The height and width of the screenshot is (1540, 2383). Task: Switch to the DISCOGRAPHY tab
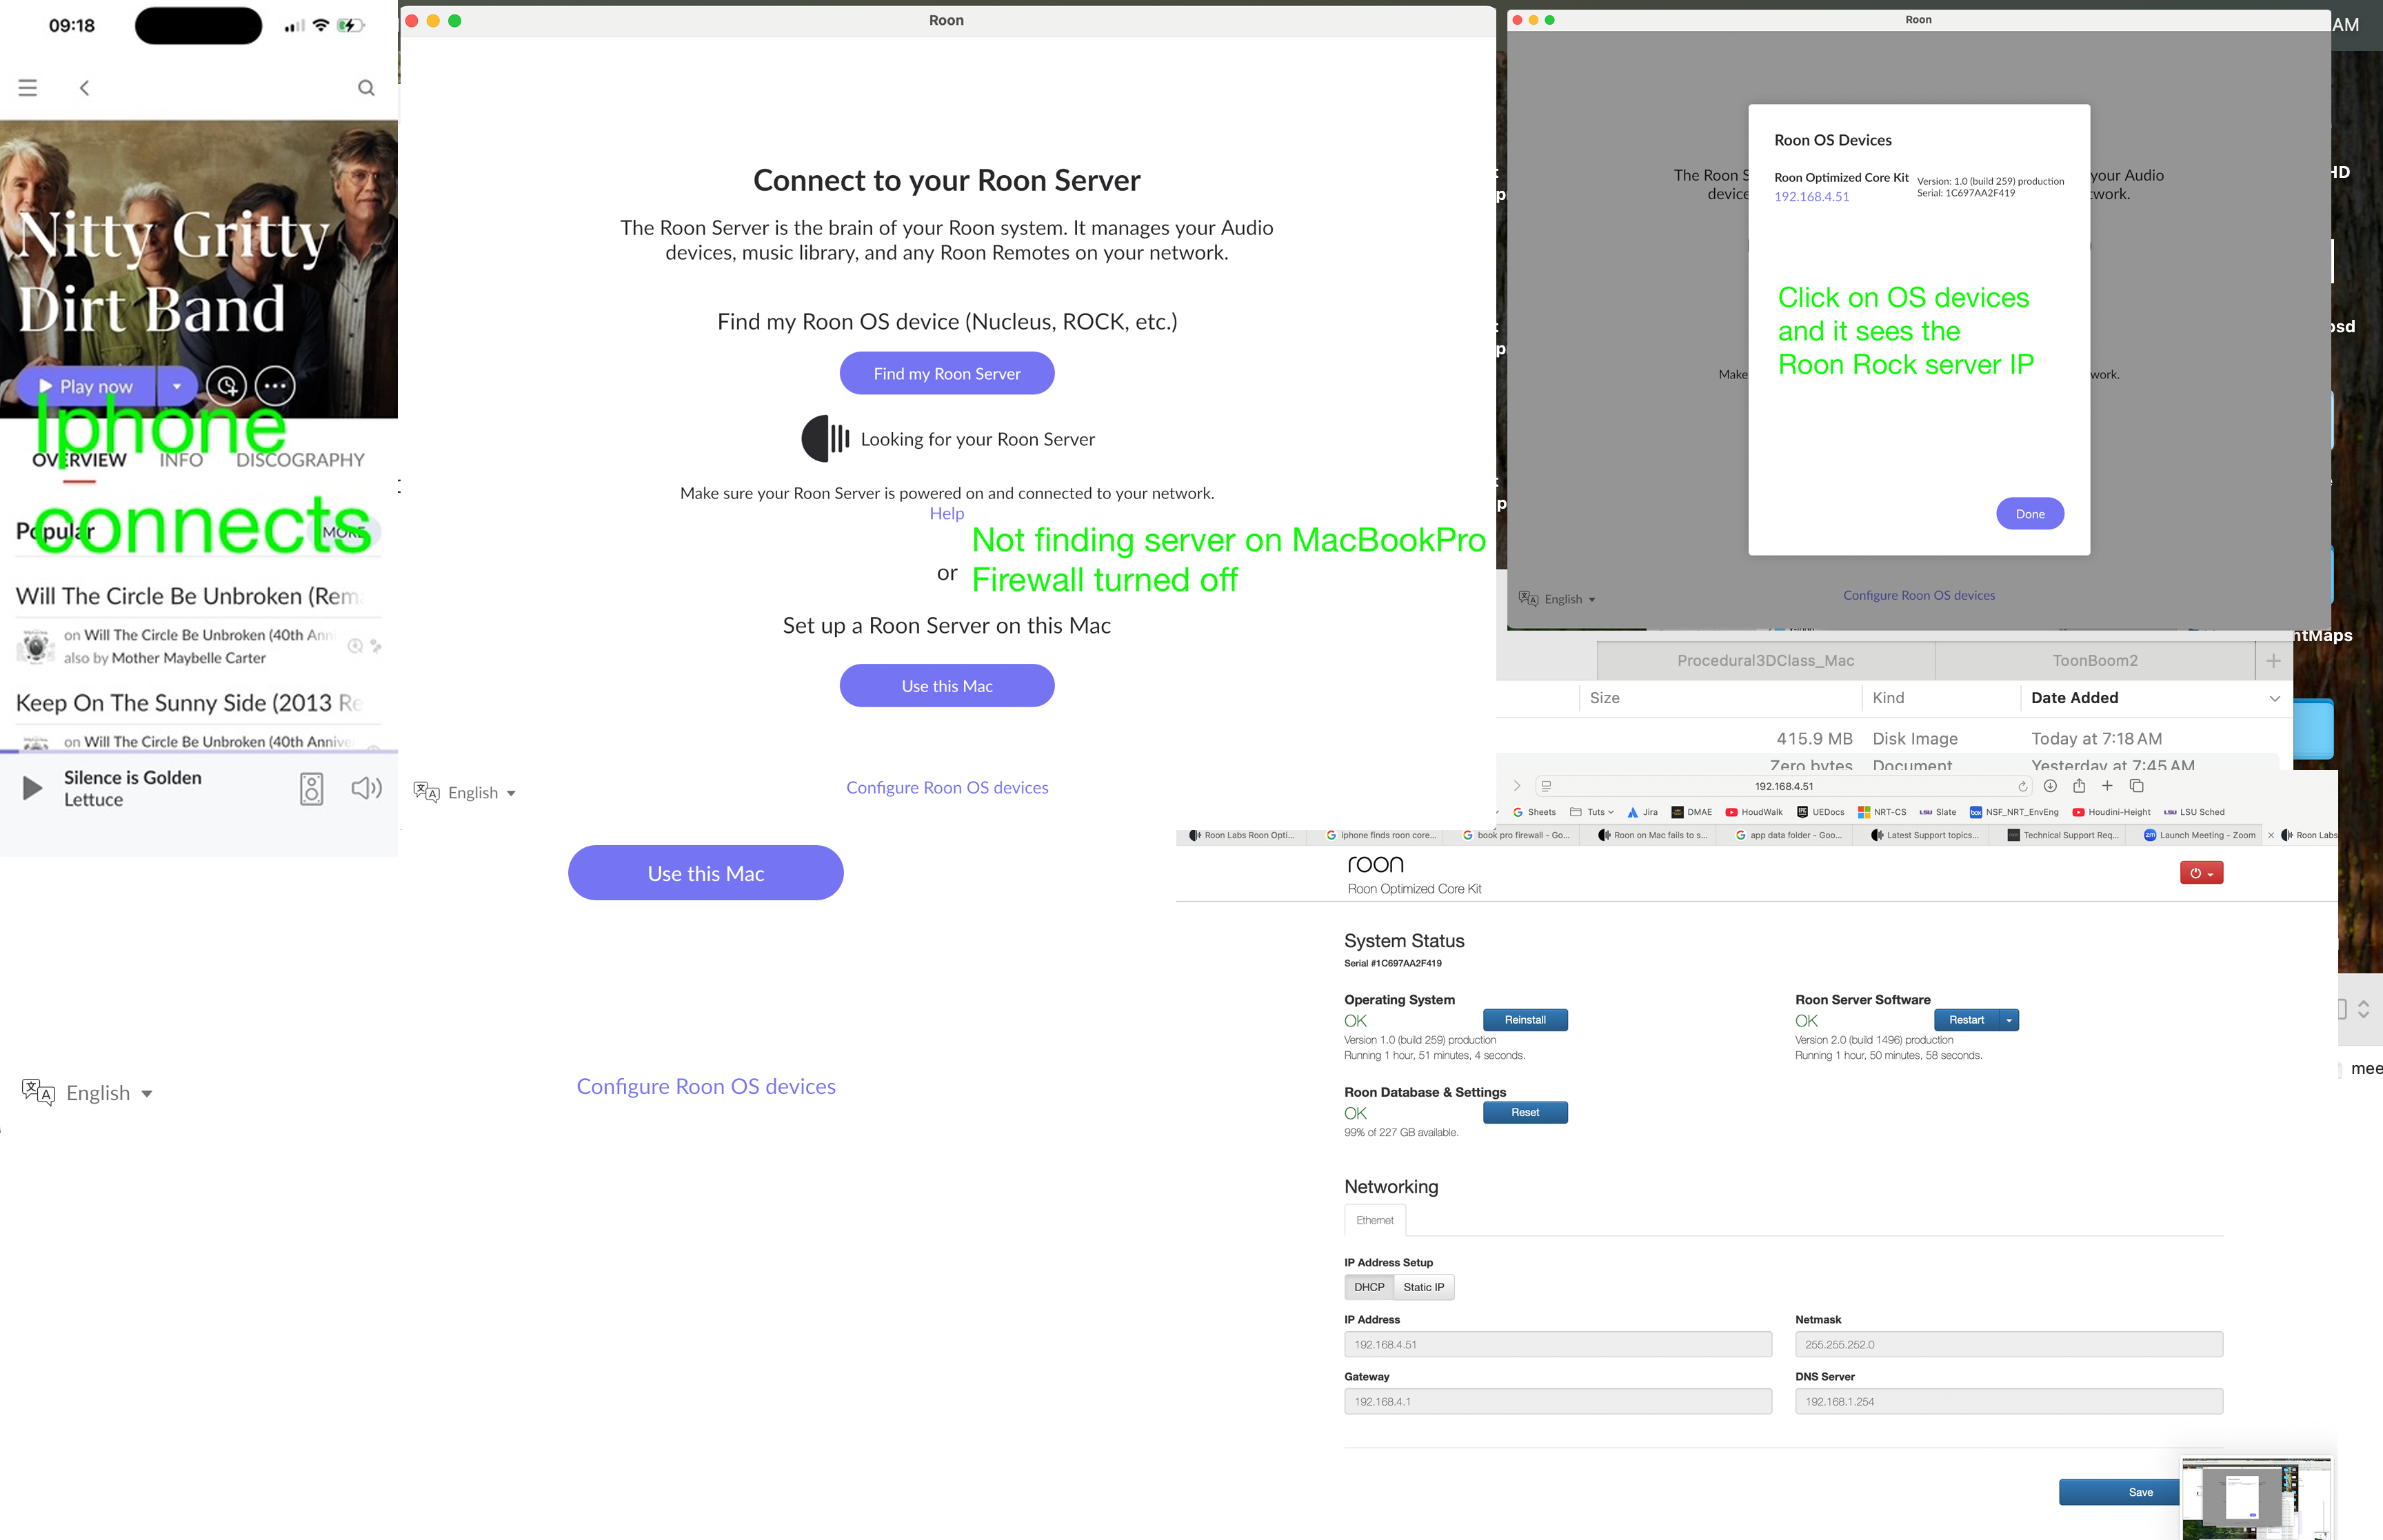pos(300,460)
